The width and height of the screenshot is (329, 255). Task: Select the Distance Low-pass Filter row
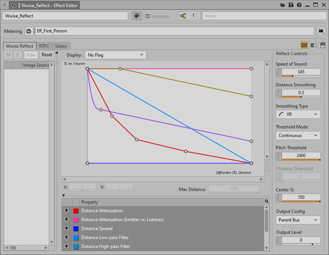pyautogui.click(x=162, y=238)
